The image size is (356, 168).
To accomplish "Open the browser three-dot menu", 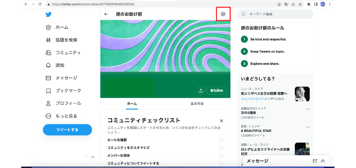I will coord(330,4).
